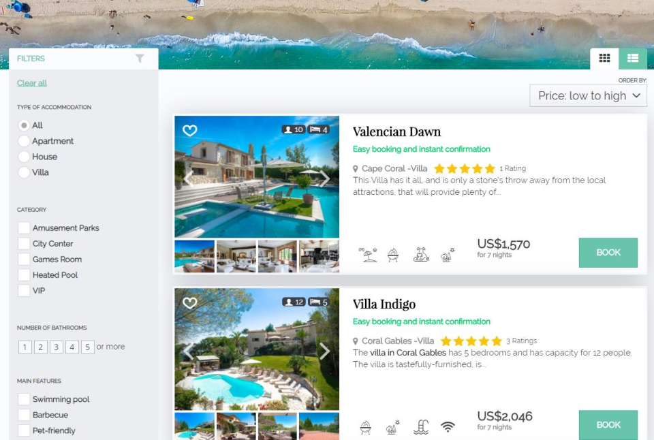
Task: Click Villa Indigo's wifi amenity icon
Action: click(x=448, y=426)
